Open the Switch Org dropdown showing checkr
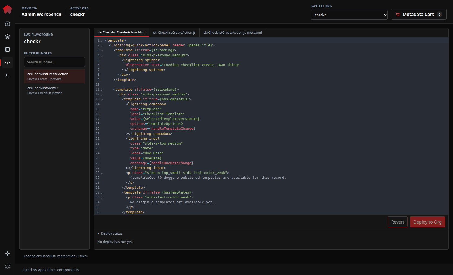453x275 pixels. 349,15
